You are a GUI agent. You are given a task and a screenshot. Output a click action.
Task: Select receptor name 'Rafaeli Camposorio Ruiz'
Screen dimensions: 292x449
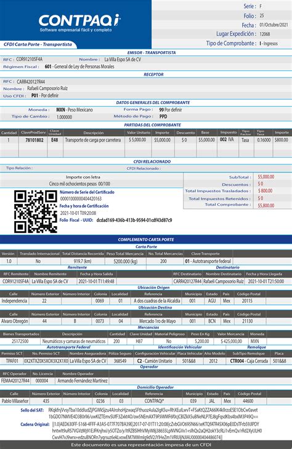tap(47, 88)
